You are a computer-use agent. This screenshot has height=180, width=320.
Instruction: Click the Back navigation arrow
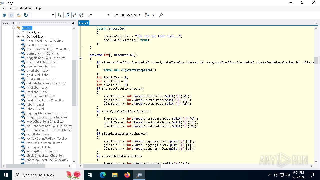point(4,15)
